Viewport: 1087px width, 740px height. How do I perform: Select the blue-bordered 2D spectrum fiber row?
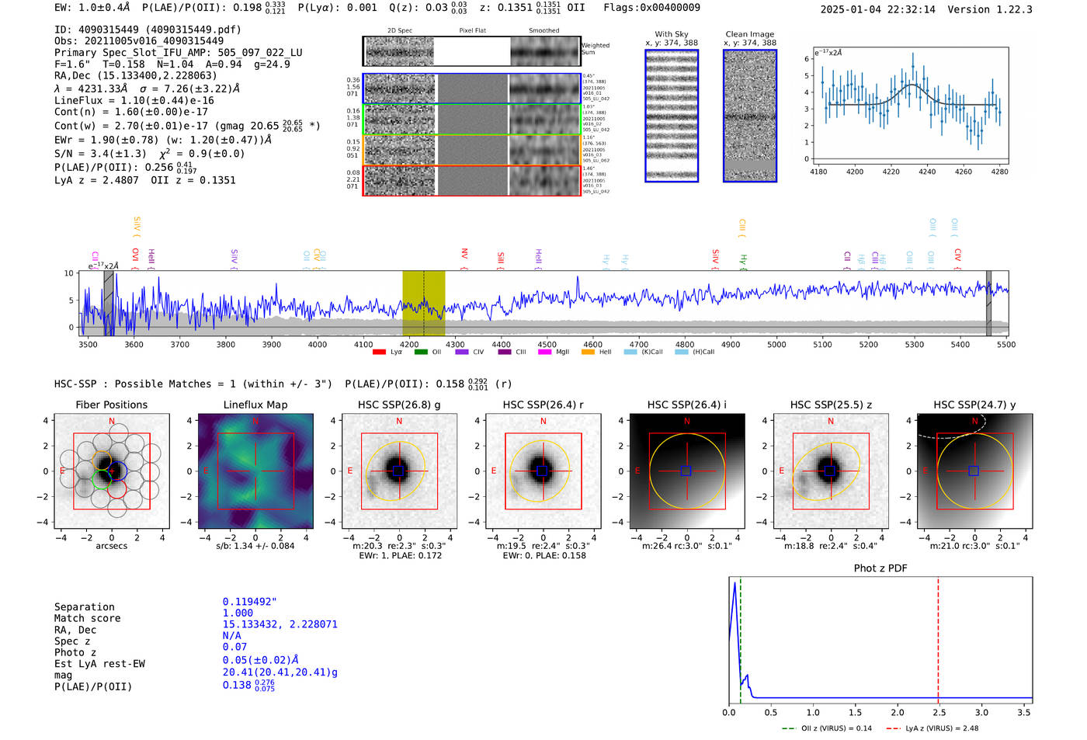tap(471, 89)
